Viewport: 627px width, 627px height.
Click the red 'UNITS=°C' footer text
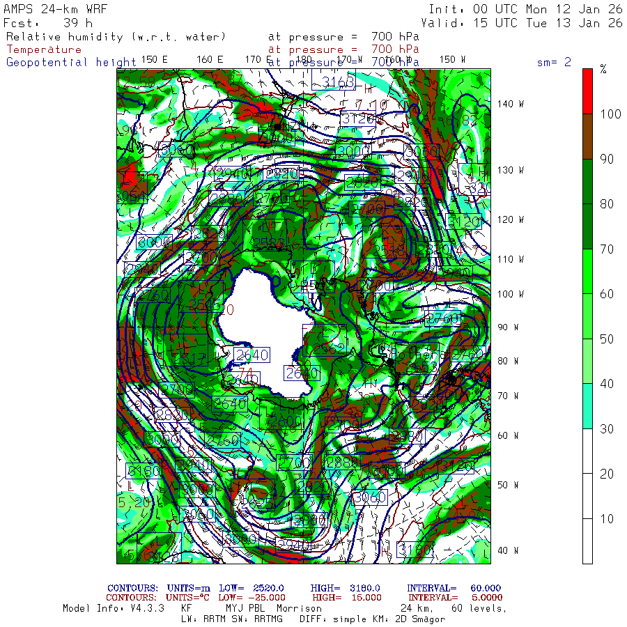[187, 598]
